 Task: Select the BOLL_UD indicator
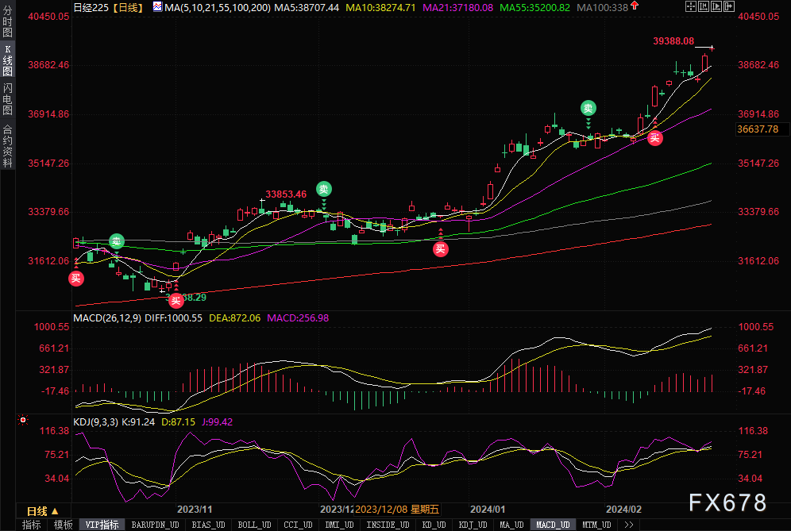[254, 525]
